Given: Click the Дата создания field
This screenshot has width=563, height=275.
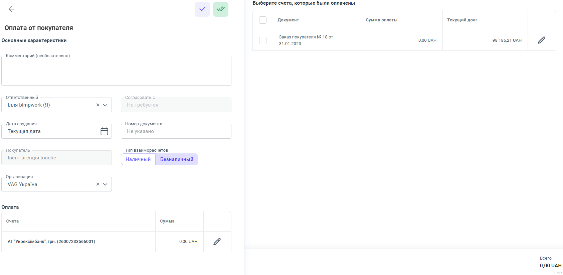Looking at the screenshot, I should coord(50,131).
